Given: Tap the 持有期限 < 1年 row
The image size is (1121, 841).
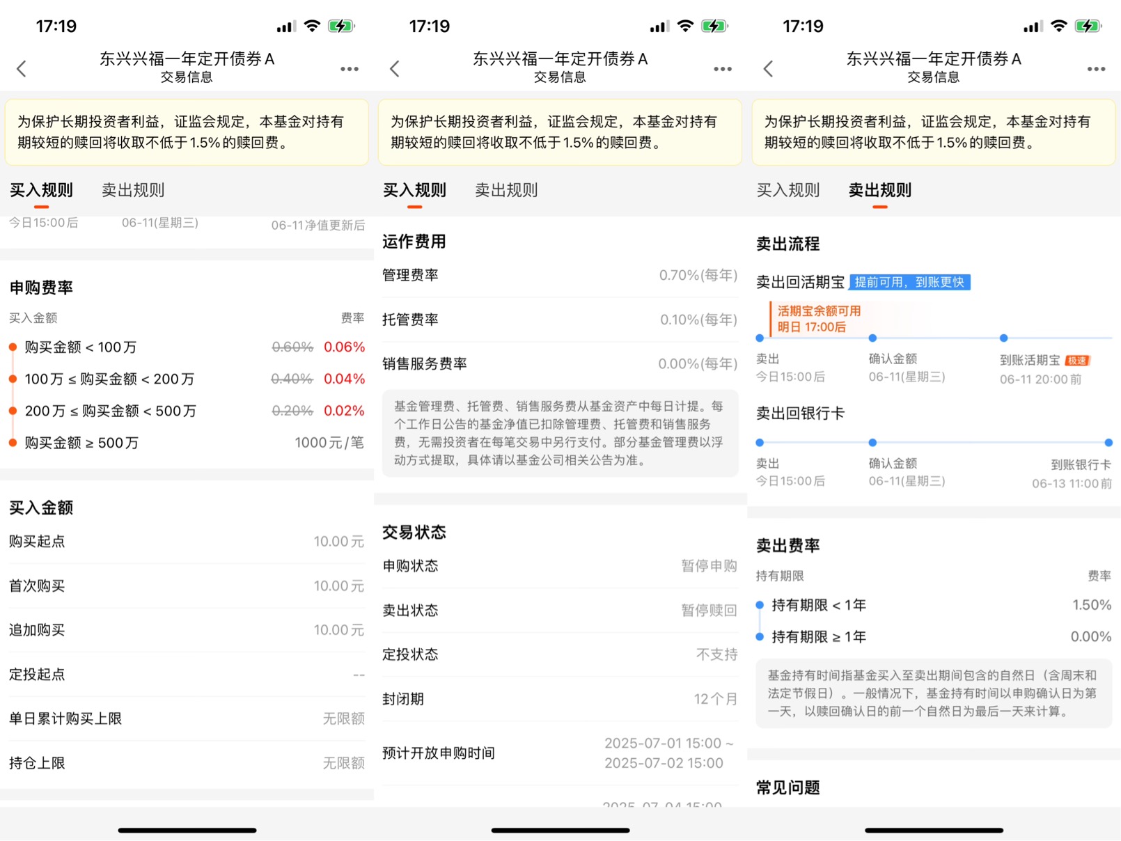Looking at the screenshot, I should [934, 605].
